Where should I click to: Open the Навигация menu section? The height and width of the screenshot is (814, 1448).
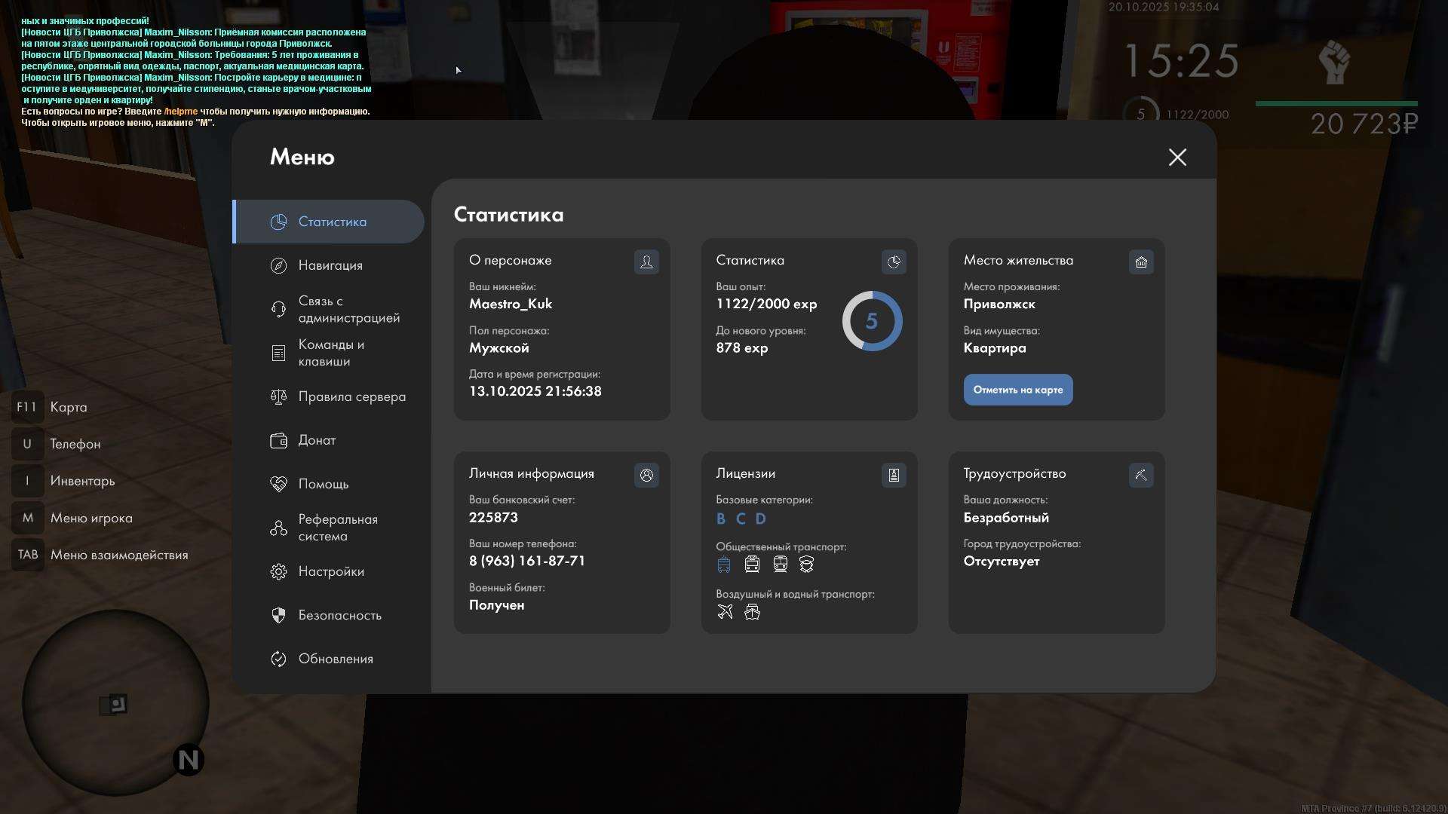[330, 265]
